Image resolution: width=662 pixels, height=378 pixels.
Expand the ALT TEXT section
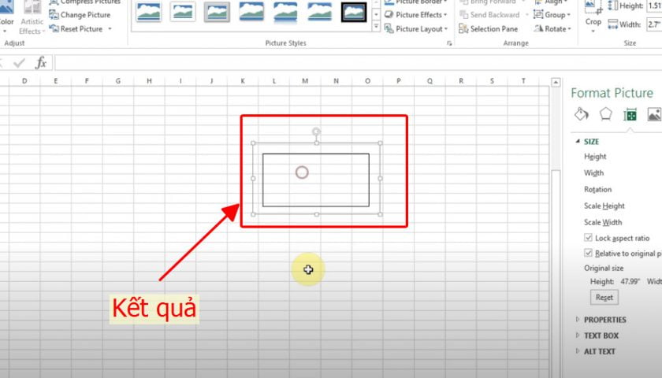[599, 351]
